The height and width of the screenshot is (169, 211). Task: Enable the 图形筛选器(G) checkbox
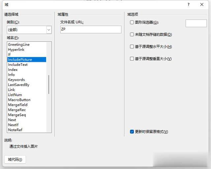[x=132, y=22]
